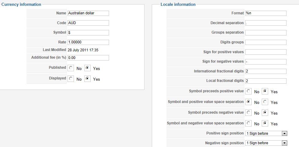Click the locale Format field
Screen dimensions: 299x147
coord(265,13)
